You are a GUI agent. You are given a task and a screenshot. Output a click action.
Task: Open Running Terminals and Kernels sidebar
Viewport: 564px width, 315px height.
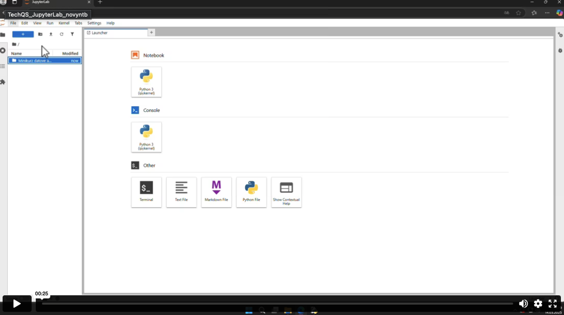click(x=3, y=50)
